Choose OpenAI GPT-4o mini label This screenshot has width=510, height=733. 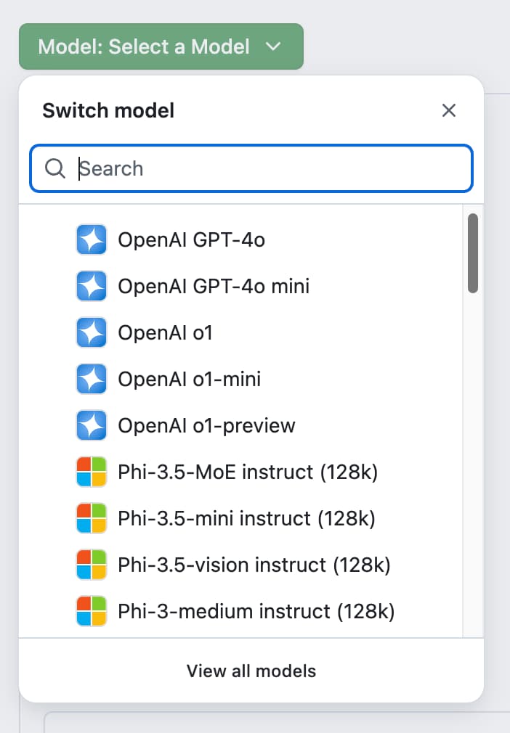[214, 286]
